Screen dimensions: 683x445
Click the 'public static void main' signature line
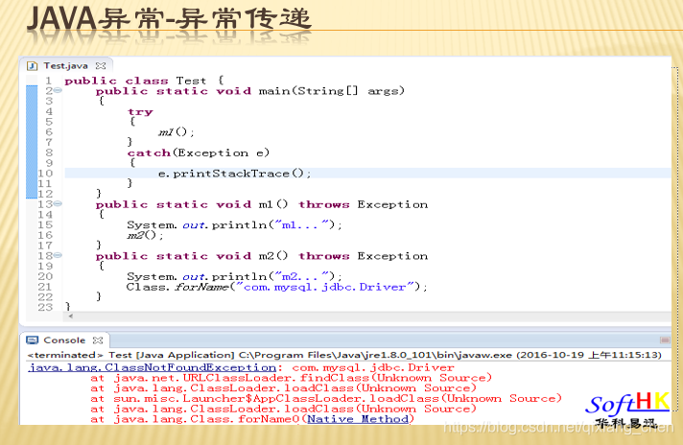[x=250, y=90]
